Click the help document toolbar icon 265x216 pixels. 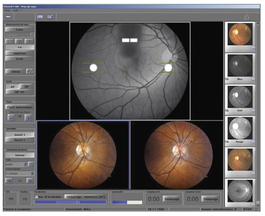pyautogui.click(x=50, y=17)
